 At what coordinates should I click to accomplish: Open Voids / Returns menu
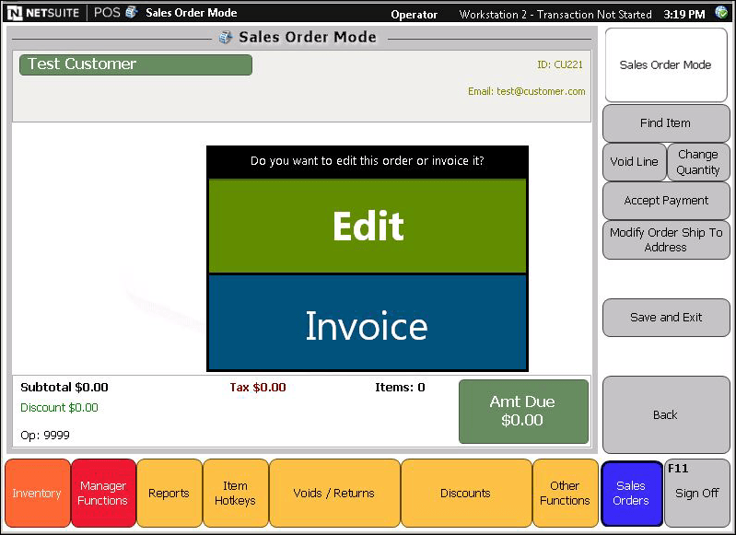click(334, 494)
